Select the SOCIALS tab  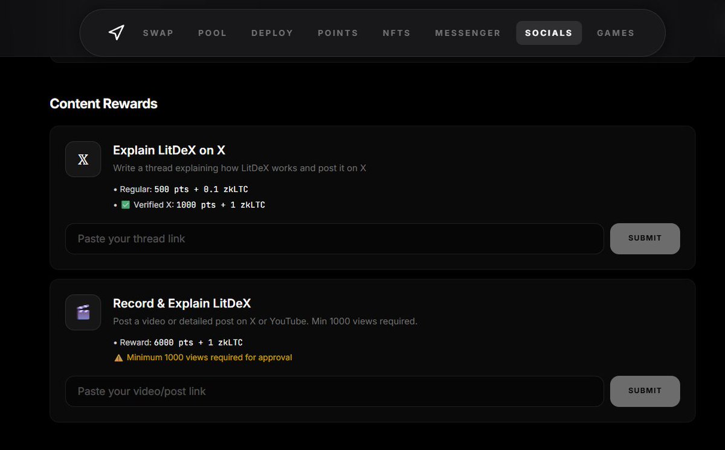[549, 33]
